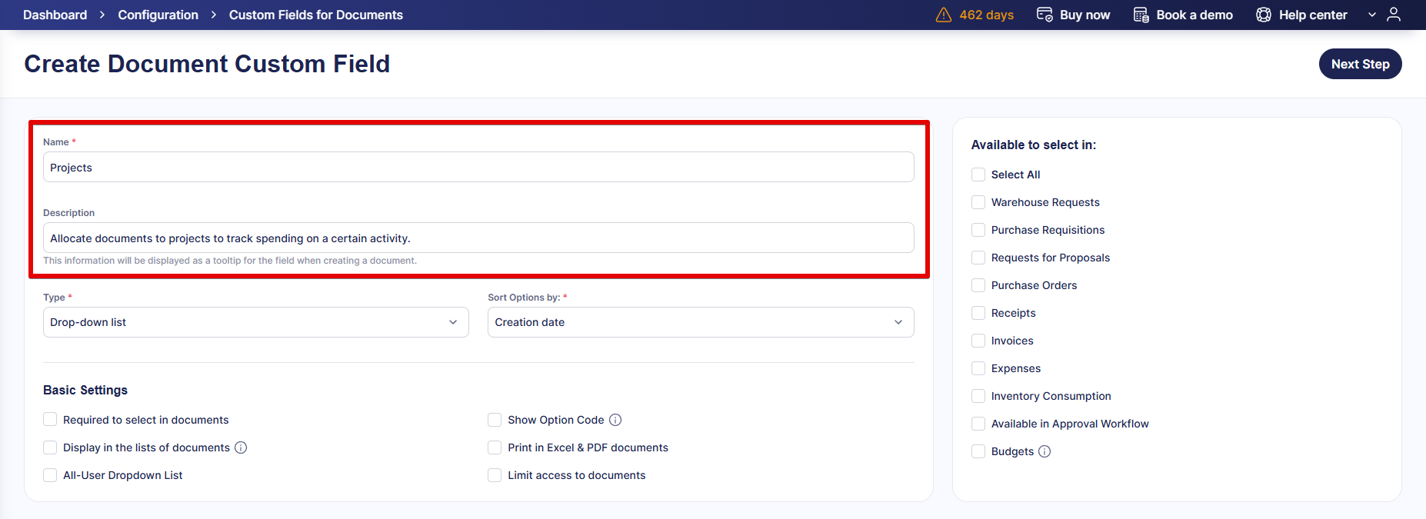Viewport: 1426px width, 519px height.
Task: Click the Description input field
Action: pos(478,238)
